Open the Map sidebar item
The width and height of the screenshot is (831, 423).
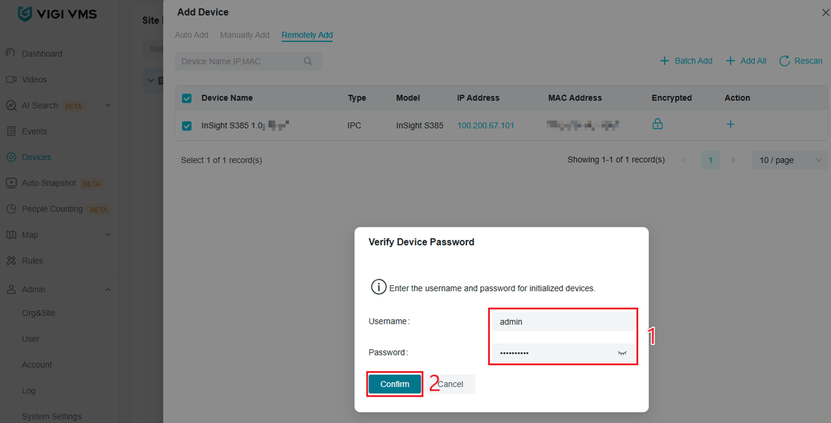tap(30, 235)
